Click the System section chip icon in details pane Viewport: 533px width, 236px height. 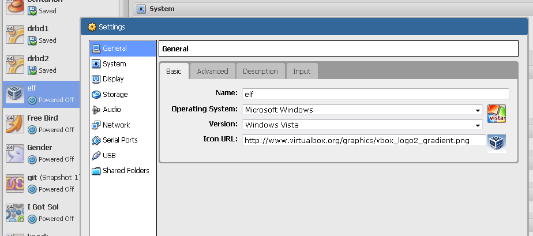tap(141, 9)
